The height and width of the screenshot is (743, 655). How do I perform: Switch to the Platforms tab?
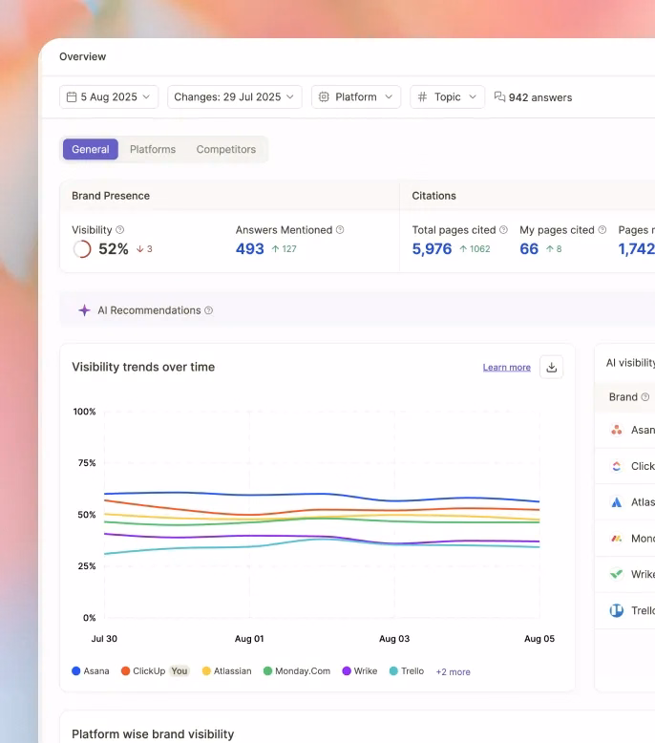point(153,149)
